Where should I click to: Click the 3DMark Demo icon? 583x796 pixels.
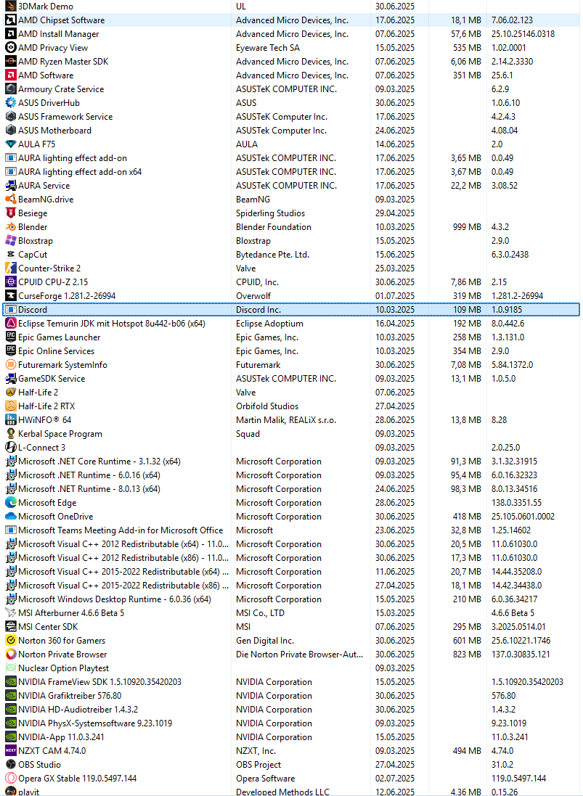[x=11, y=7]
